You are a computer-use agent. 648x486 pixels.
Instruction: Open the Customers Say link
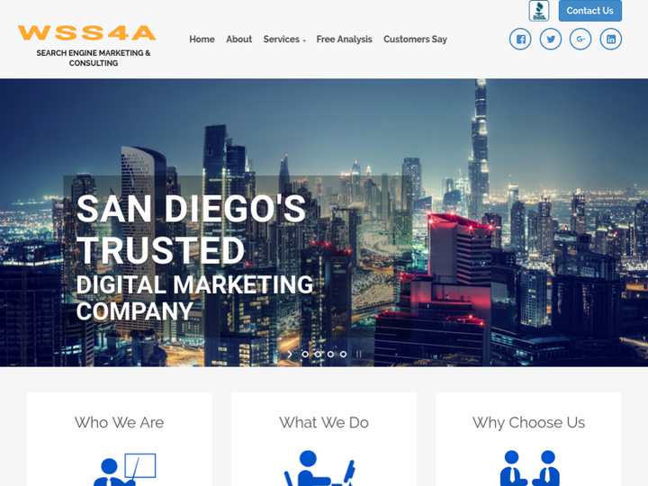[415, 40]
